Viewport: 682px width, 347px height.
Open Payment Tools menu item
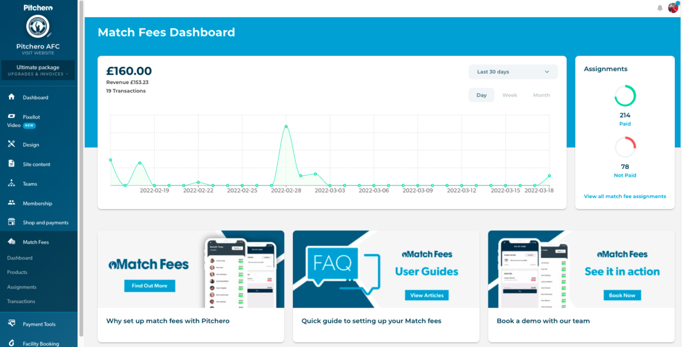pyautogui.click(x=39, y=324)
